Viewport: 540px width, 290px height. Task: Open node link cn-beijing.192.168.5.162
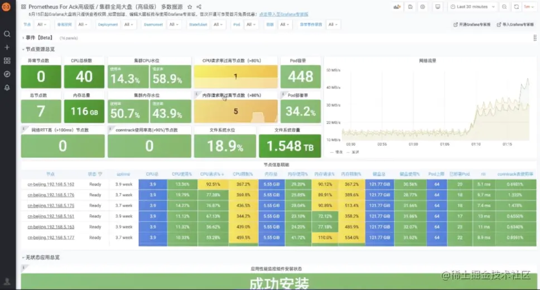point(51,184)
